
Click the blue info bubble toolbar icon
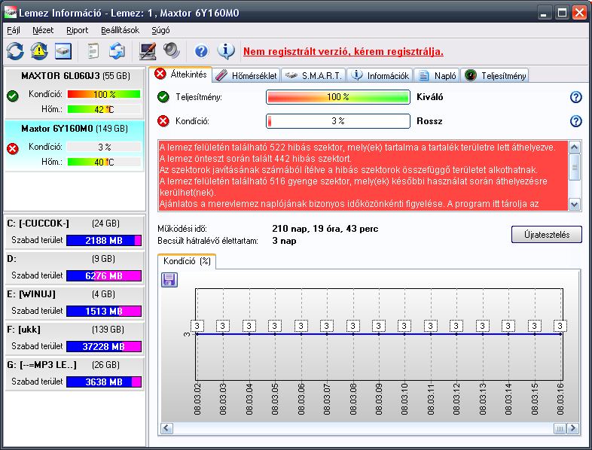click(x=226, y=51)
